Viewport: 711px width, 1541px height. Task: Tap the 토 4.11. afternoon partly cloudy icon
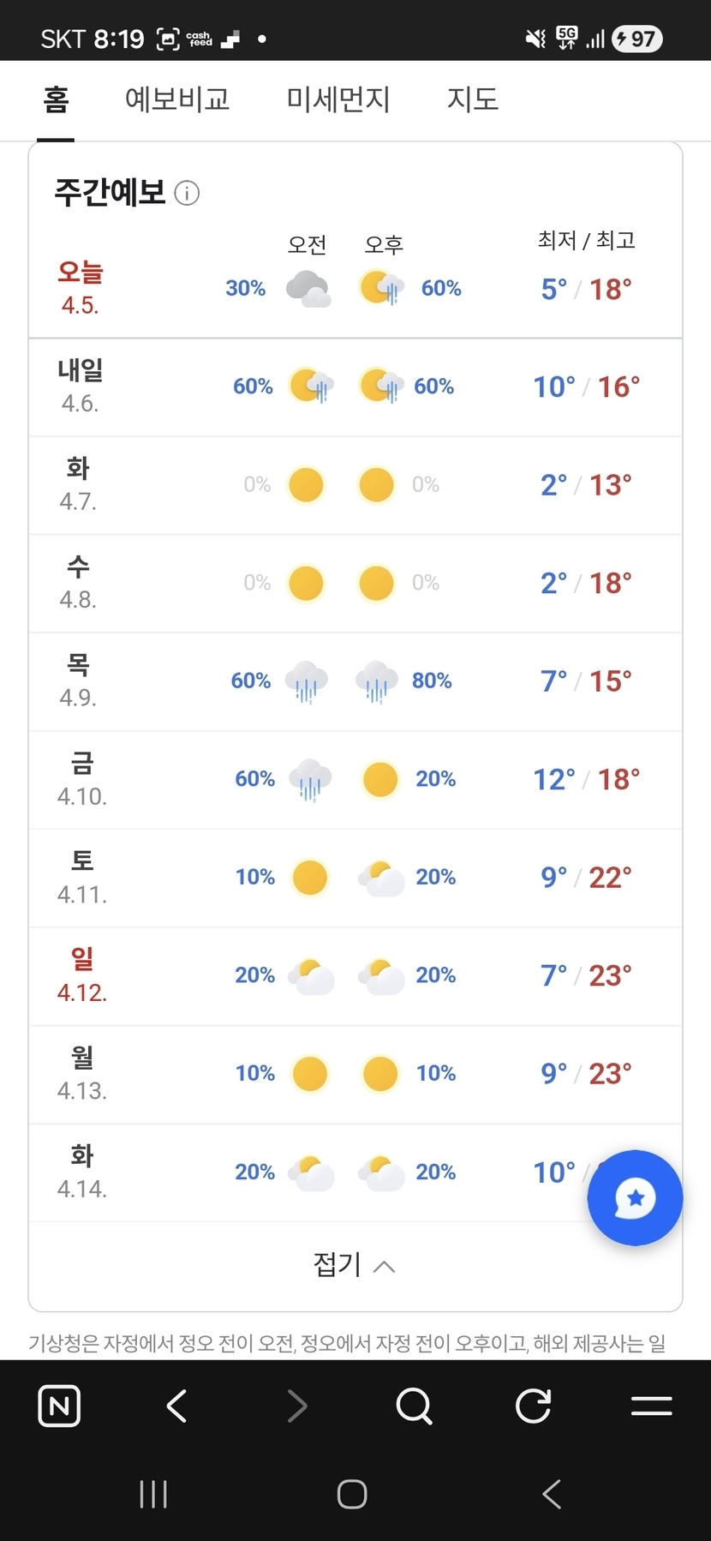pos(380,878)
